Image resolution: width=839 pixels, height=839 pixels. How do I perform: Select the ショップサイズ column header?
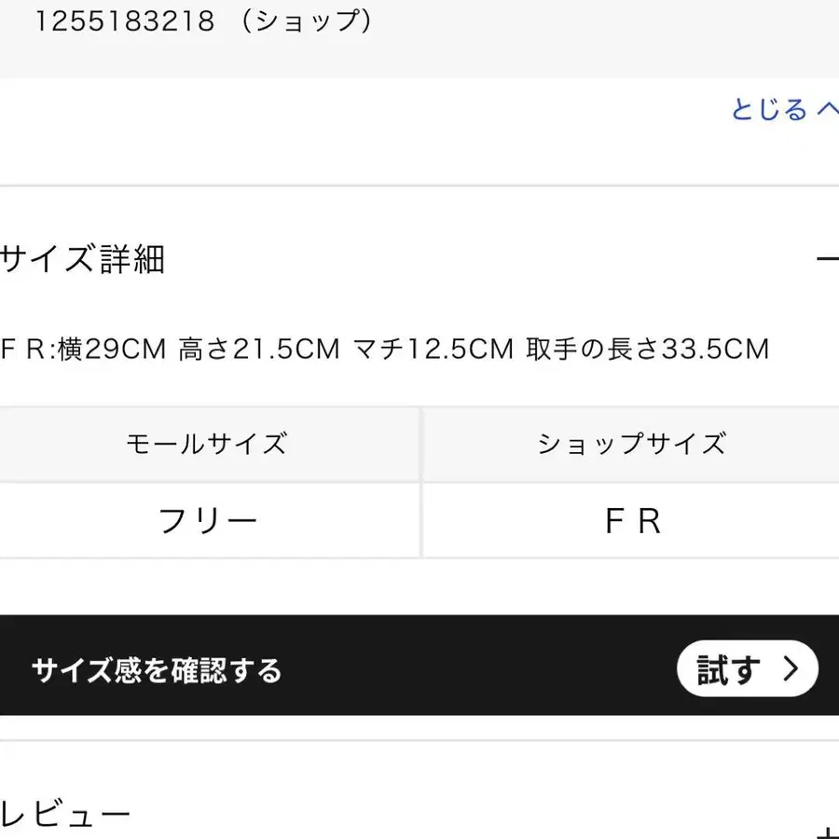click(x=631, y=444)
